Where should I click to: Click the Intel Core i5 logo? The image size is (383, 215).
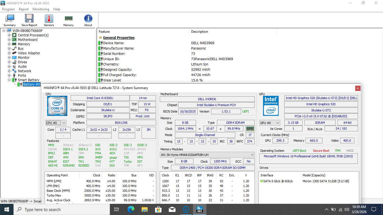click(x=57, y=106)
